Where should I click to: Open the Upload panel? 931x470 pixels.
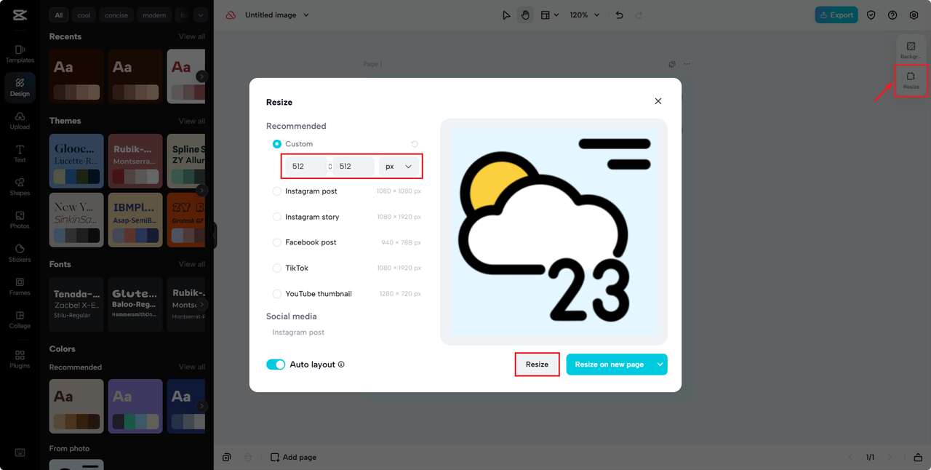pyautogui.click(x=20, y=121)
